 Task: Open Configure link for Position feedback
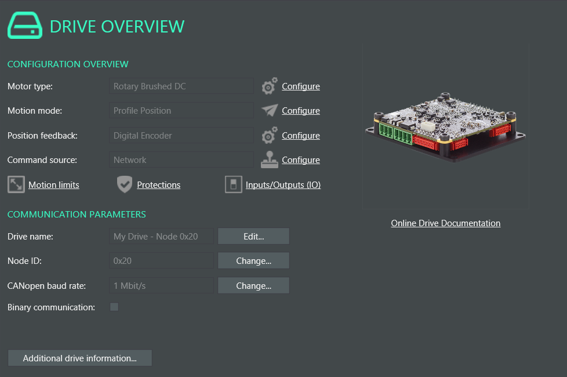click(300, 136)
